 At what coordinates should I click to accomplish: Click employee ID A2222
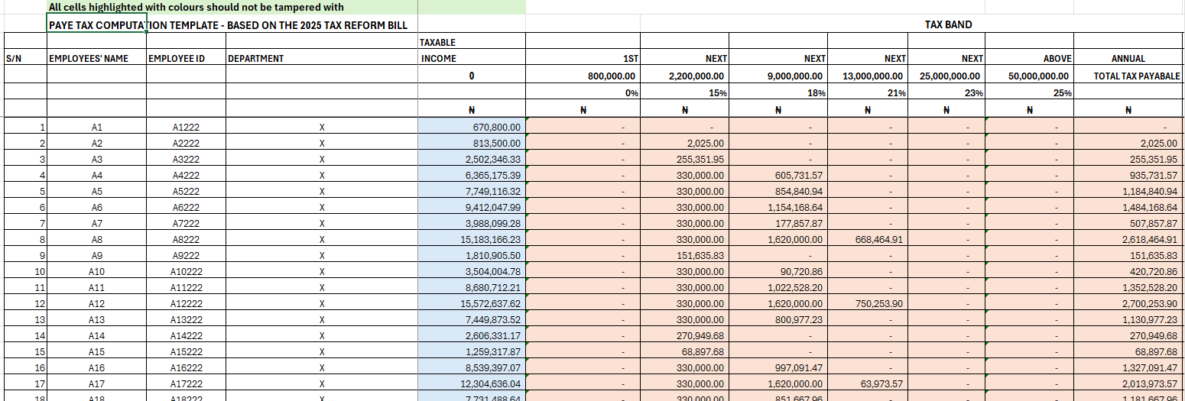click(x=187, y=143)
